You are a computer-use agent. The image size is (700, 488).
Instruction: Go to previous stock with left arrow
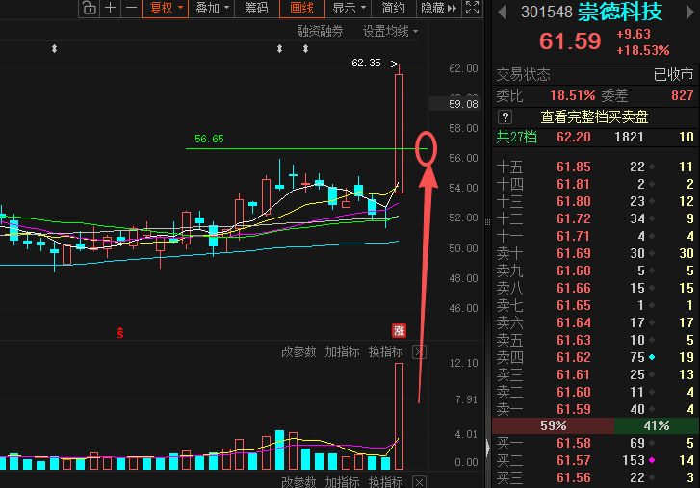[x=502, y=13]
